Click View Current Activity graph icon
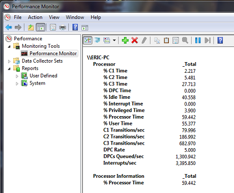Screen dimensions: 234x193 pos(87,40)
